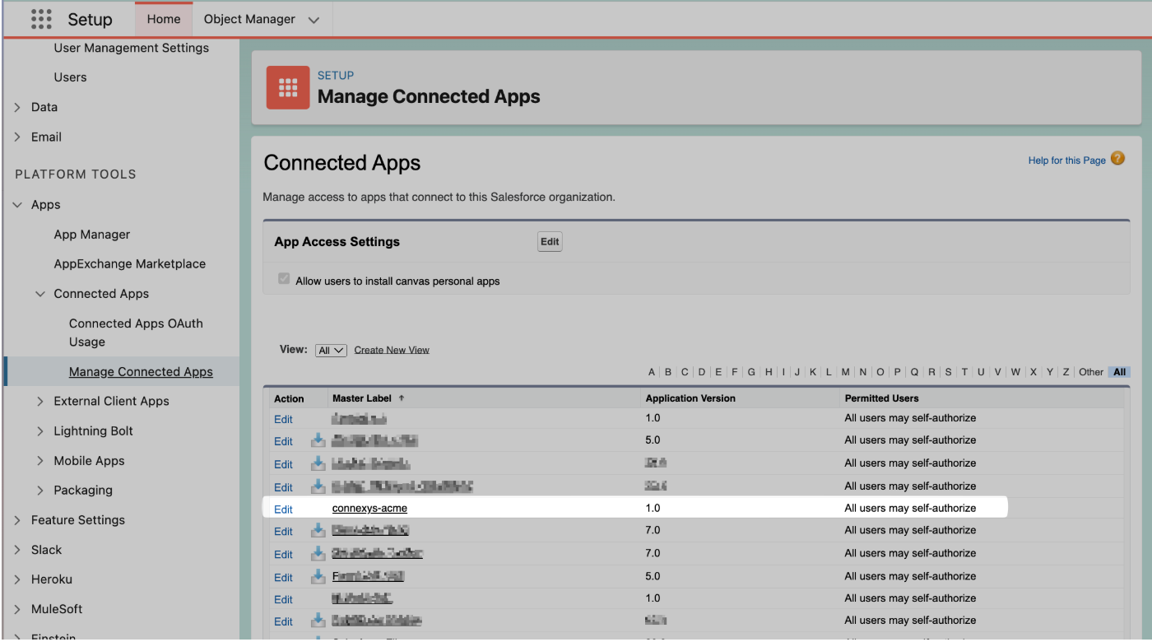
Task: Collapse the Connected Apps subsection chevron
Action: [40, 294]
